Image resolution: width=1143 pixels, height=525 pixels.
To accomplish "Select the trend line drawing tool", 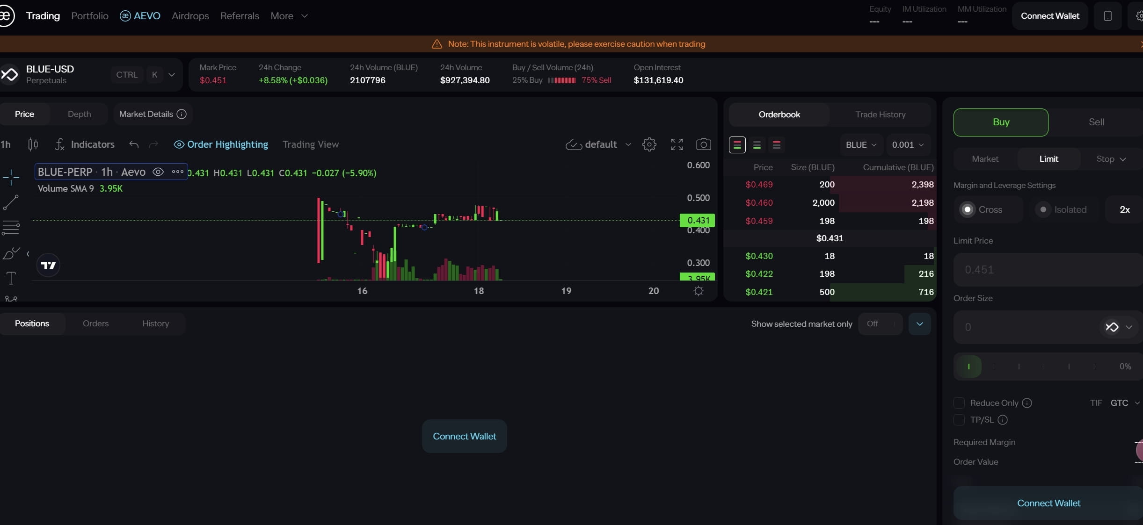I will click(x=11, y=202).
